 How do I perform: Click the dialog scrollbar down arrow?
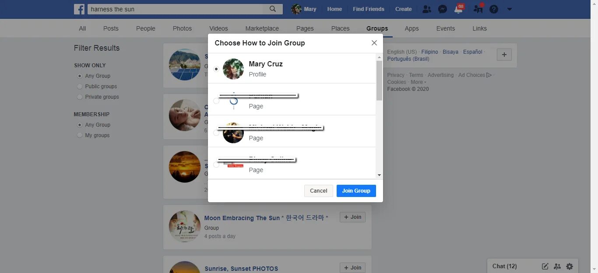coord(379,175)
